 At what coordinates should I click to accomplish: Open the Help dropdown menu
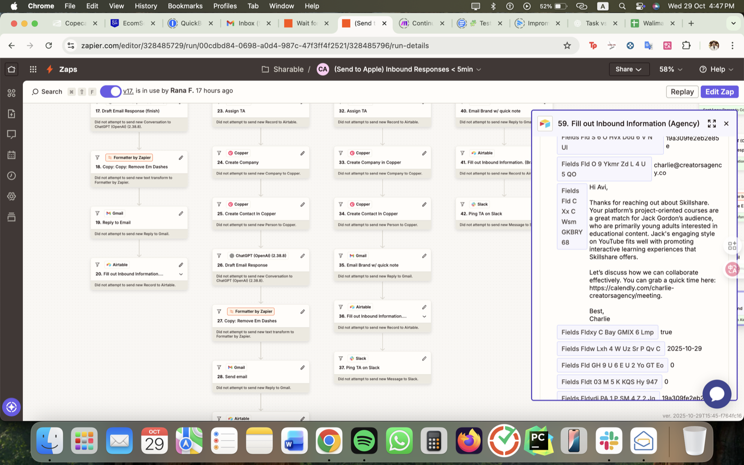716,69
